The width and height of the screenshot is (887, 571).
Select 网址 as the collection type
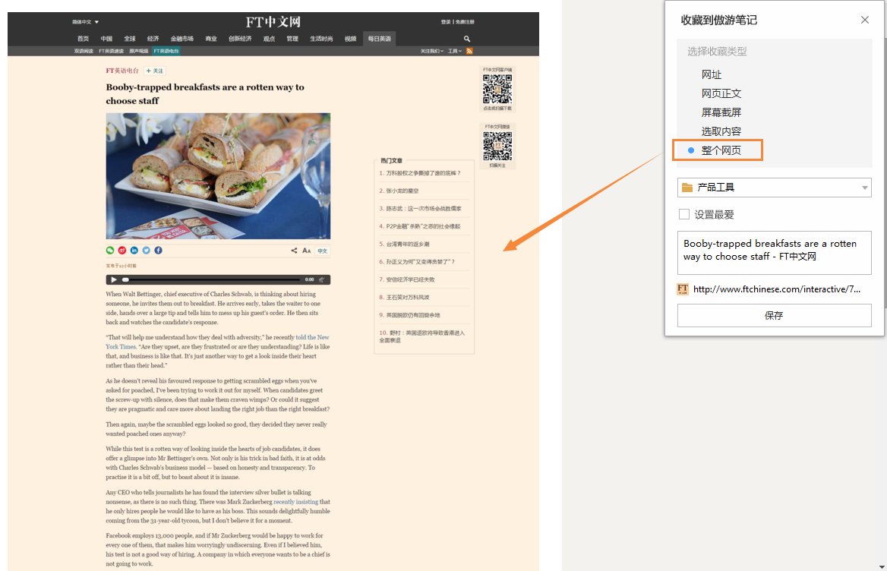(712, 74)
